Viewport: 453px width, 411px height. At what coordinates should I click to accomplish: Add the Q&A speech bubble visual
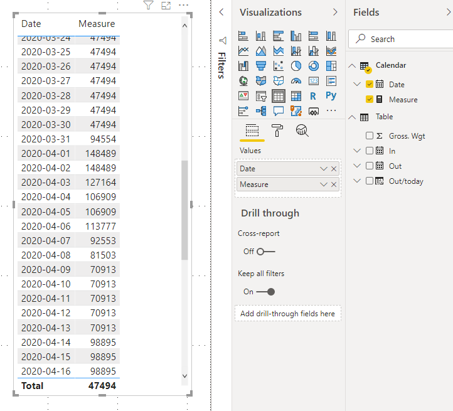click(x=279, y=111)
